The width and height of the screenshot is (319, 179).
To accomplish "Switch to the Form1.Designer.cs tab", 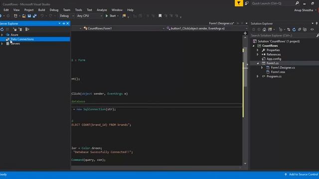I will (x=221, y=23).
